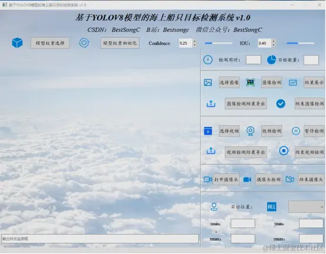Click the crossed-out camera icon
The image size is (326, 254).
coord(290,179)
